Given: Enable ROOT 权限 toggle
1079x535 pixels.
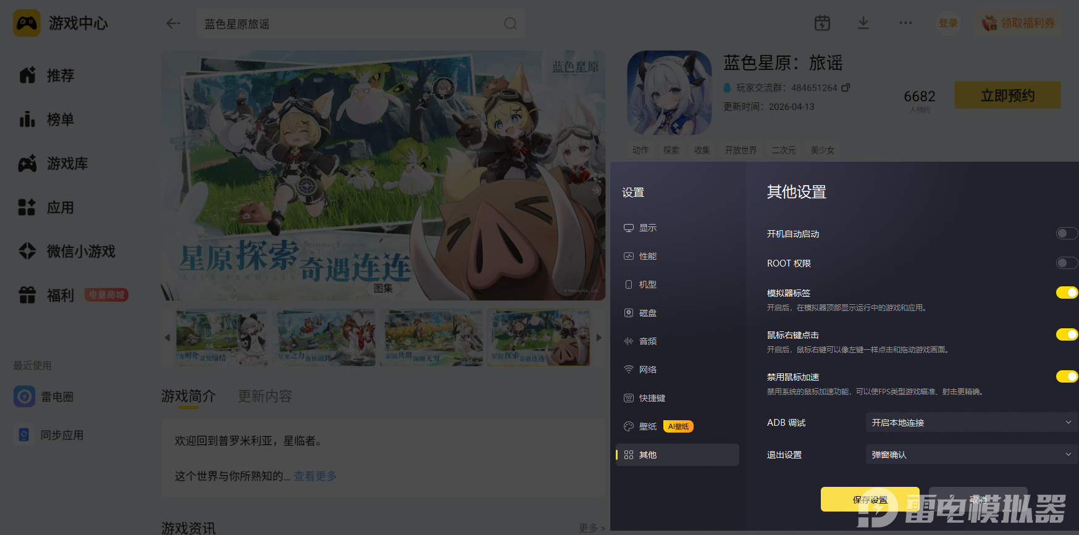Looking at the screenshot, I should tap(1067, 263).
